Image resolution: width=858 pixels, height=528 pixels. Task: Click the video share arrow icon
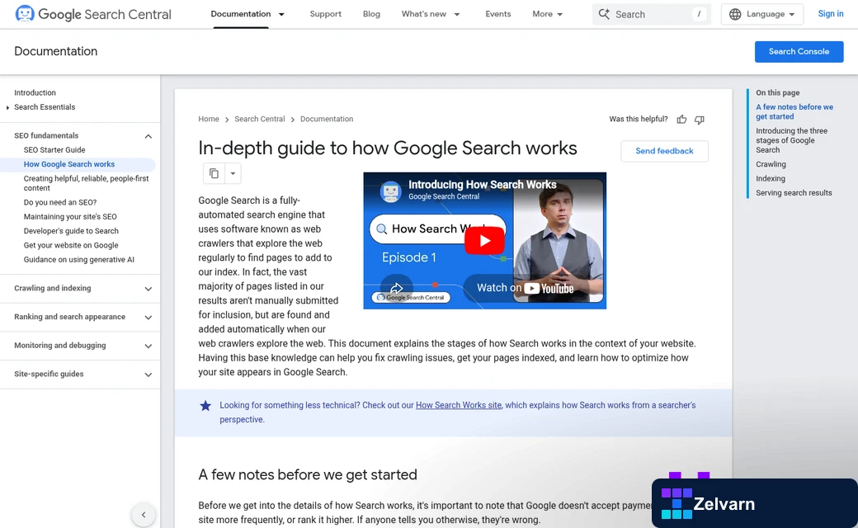396,288
